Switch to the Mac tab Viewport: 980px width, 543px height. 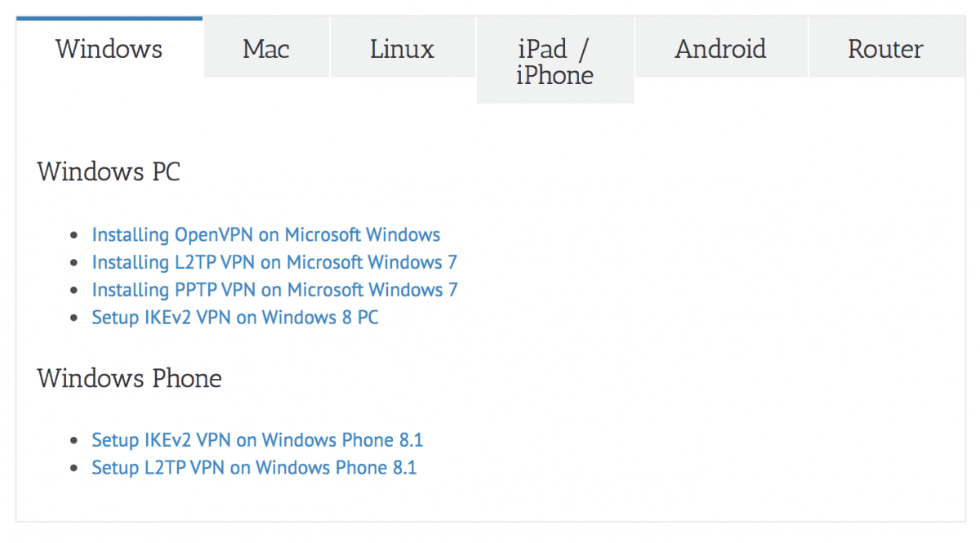pyautogui.click(x=266, y=49)
